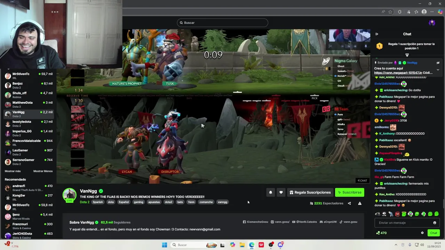The width and height of the screenshot is (445, 250).
Task: Collapse chat with icon left of Chat title
Action: [377, 34]
